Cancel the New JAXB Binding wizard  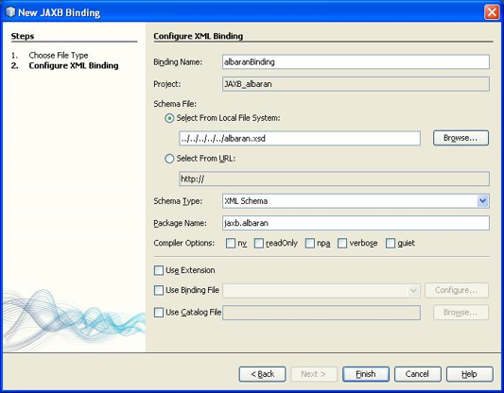click(x=418, y=374)
